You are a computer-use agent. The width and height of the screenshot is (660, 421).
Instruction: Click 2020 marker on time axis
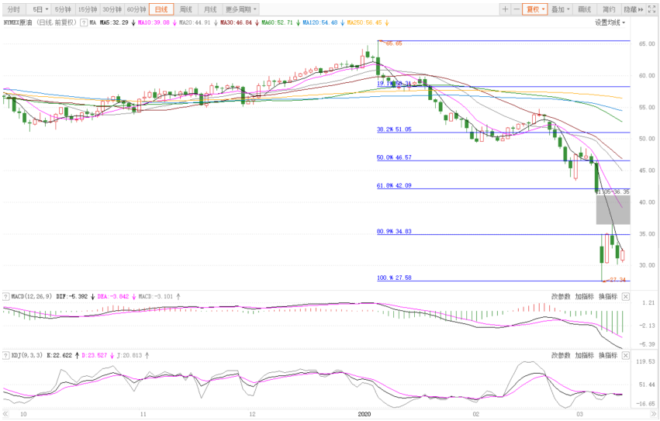[x=364, y=414]
